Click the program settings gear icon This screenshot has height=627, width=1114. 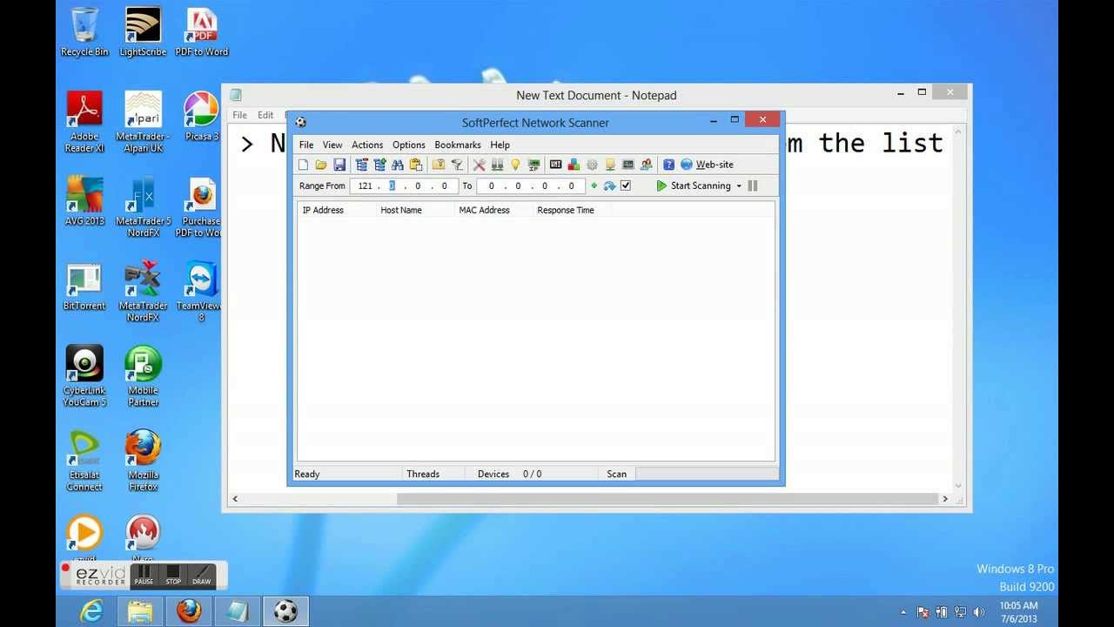(x=592, y=165)
